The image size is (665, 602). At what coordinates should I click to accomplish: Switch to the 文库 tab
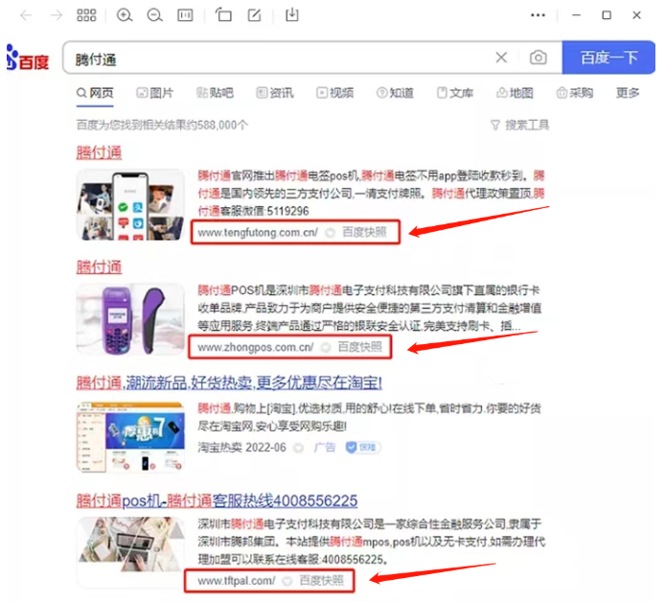point(455,93)
